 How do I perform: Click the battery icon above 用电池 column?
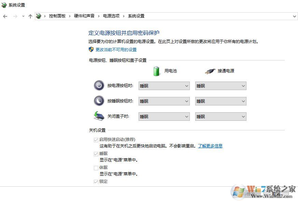click(156, 71)
